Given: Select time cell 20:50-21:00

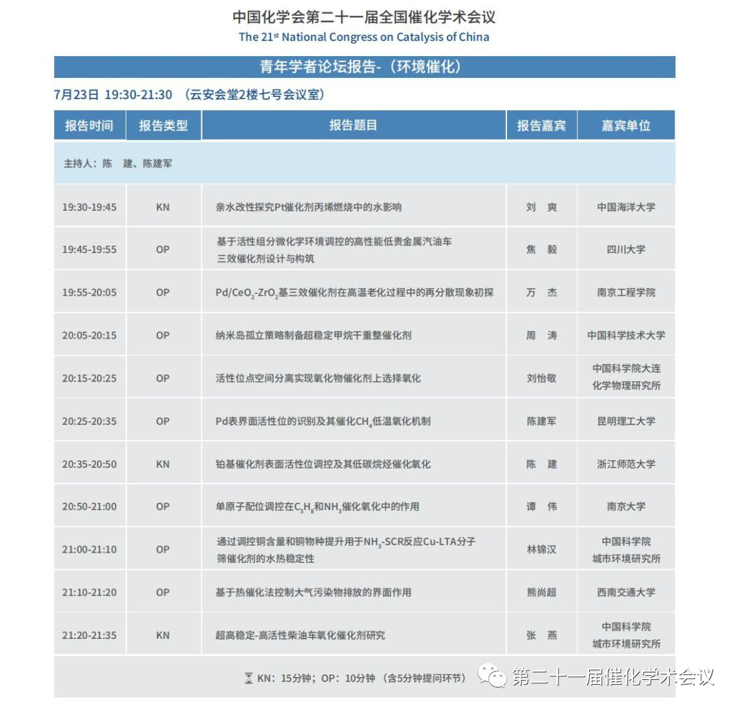Looking at the screenshot, I should click(x=89, y=506).
